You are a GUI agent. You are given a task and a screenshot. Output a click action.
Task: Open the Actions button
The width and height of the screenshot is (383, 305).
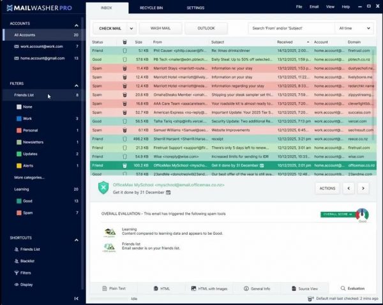tap(327, 188)
